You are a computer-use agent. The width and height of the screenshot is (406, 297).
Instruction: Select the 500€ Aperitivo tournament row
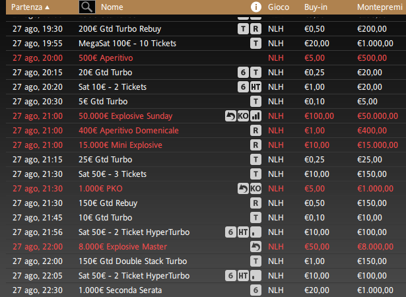(206, 57)
